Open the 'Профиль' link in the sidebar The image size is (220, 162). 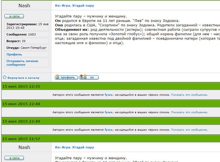[x=14, y=54]
